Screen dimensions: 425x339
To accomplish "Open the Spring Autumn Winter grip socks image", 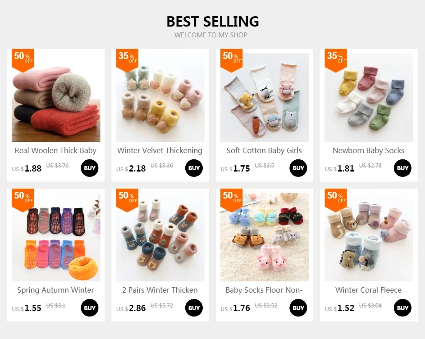I will click(56, 237).
